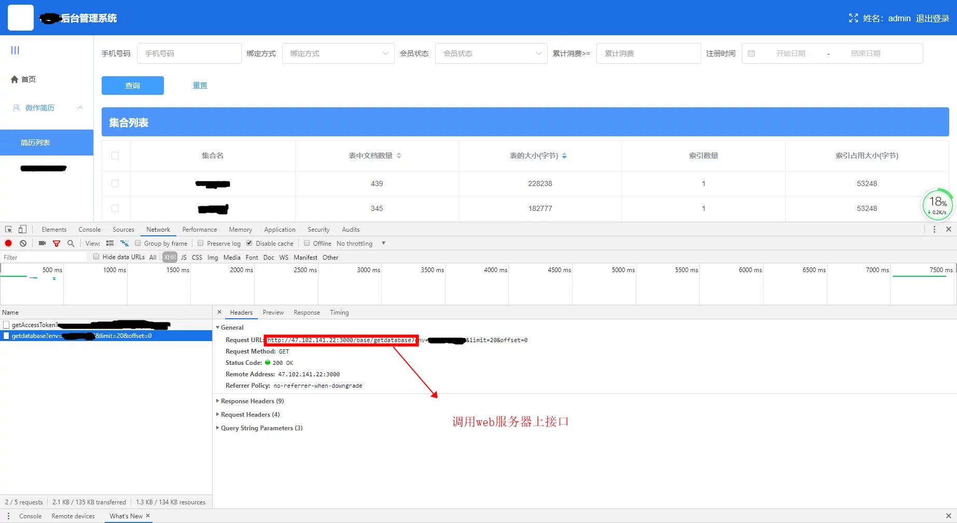The width and height of the screenshot is (957, 523).
Task: Focus the 手机号码 input field
Action: pos(189,53)
